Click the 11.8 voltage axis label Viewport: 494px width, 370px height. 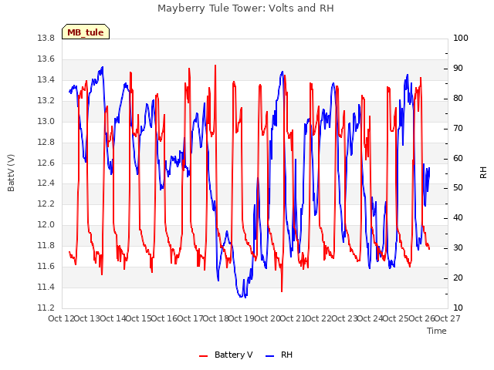(x=46, y=245)
